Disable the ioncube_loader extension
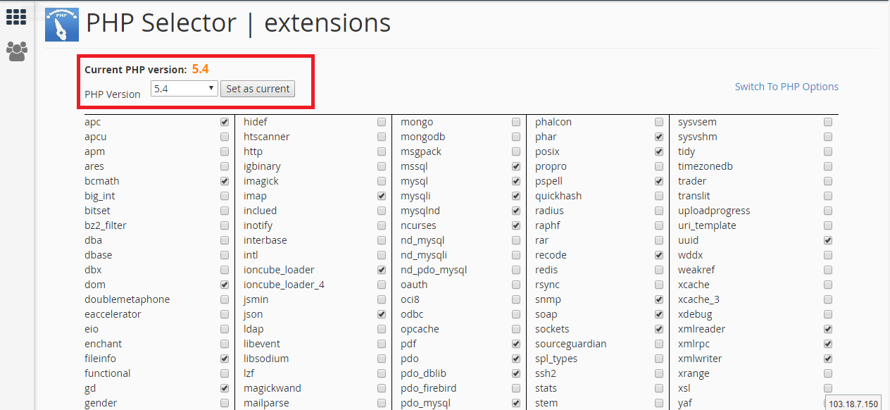Image resolution: width=890 pixels, height=410 pixels. click(x=381, y=270)
